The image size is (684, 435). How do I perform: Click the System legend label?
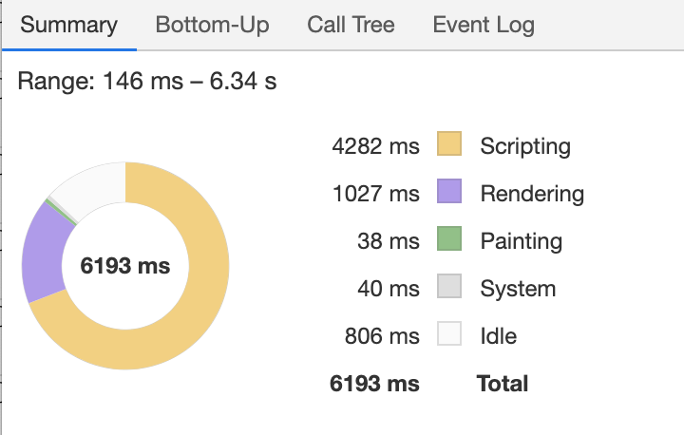[x=518, y=289]
